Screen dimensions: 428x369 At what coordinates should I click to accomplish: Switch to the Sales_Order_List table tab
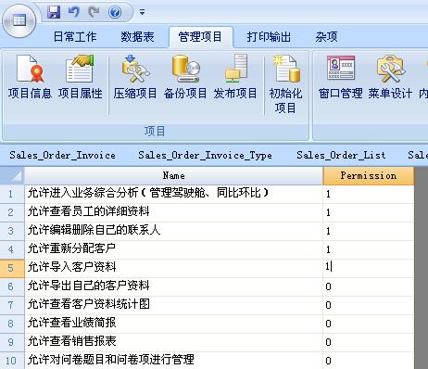click(x=341, y=155)
